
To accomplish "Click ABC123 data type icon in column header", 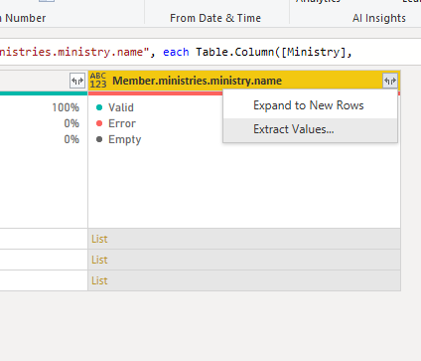I will point(98,81).
